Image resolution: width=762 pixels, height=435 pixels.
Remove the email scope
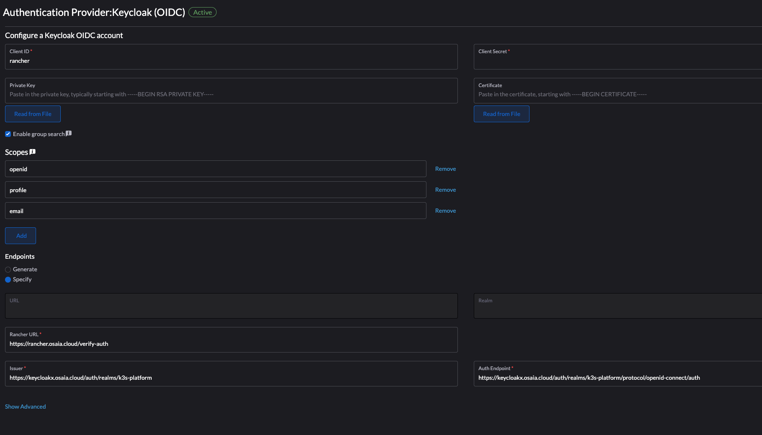[x=445, y=211]
